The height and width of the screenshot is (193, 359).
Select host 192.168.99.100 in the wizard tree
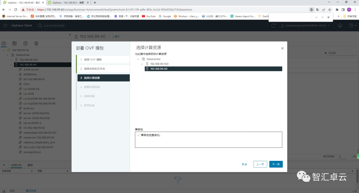click(159, 64)
